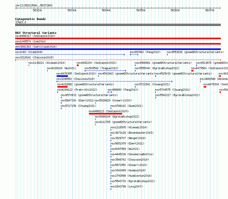
Task: Select the red nsv4218982 variant bar
Action: [x=63, y=87]
